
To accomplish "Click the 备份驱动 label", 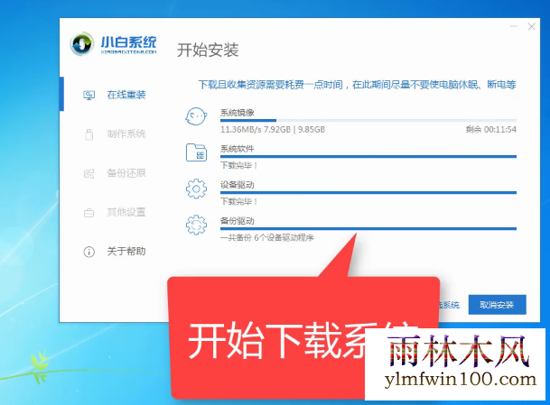I will (x=238, y=221).
